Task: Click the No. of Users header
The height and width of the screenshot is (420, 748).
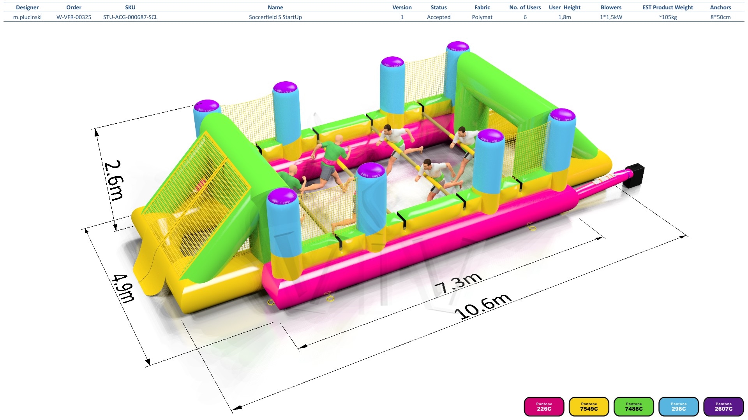Action: coord(525,7)
